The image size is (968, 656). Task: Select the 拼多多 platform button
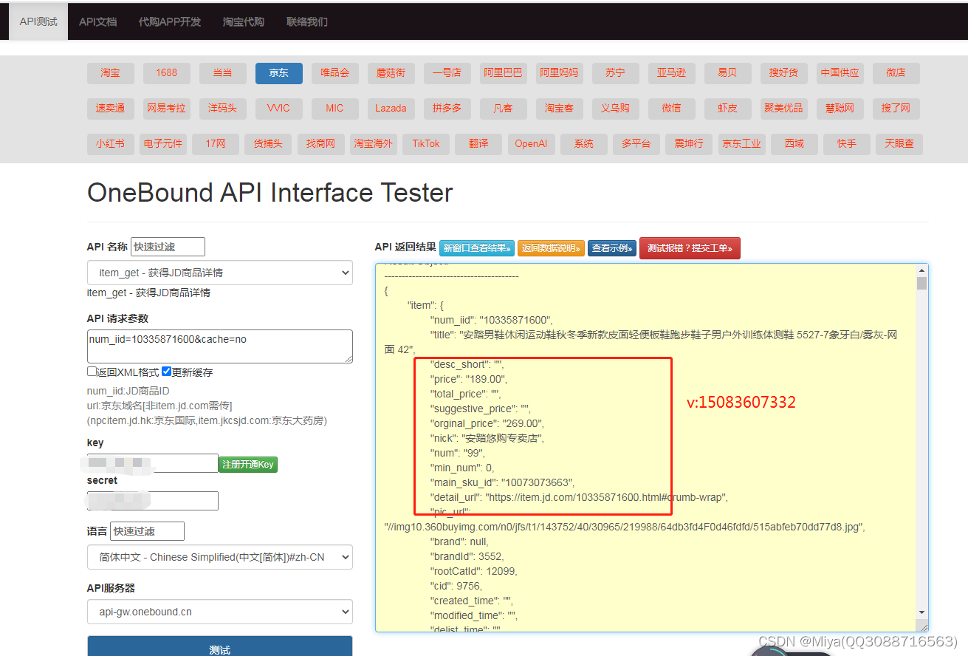pos(447,108)
